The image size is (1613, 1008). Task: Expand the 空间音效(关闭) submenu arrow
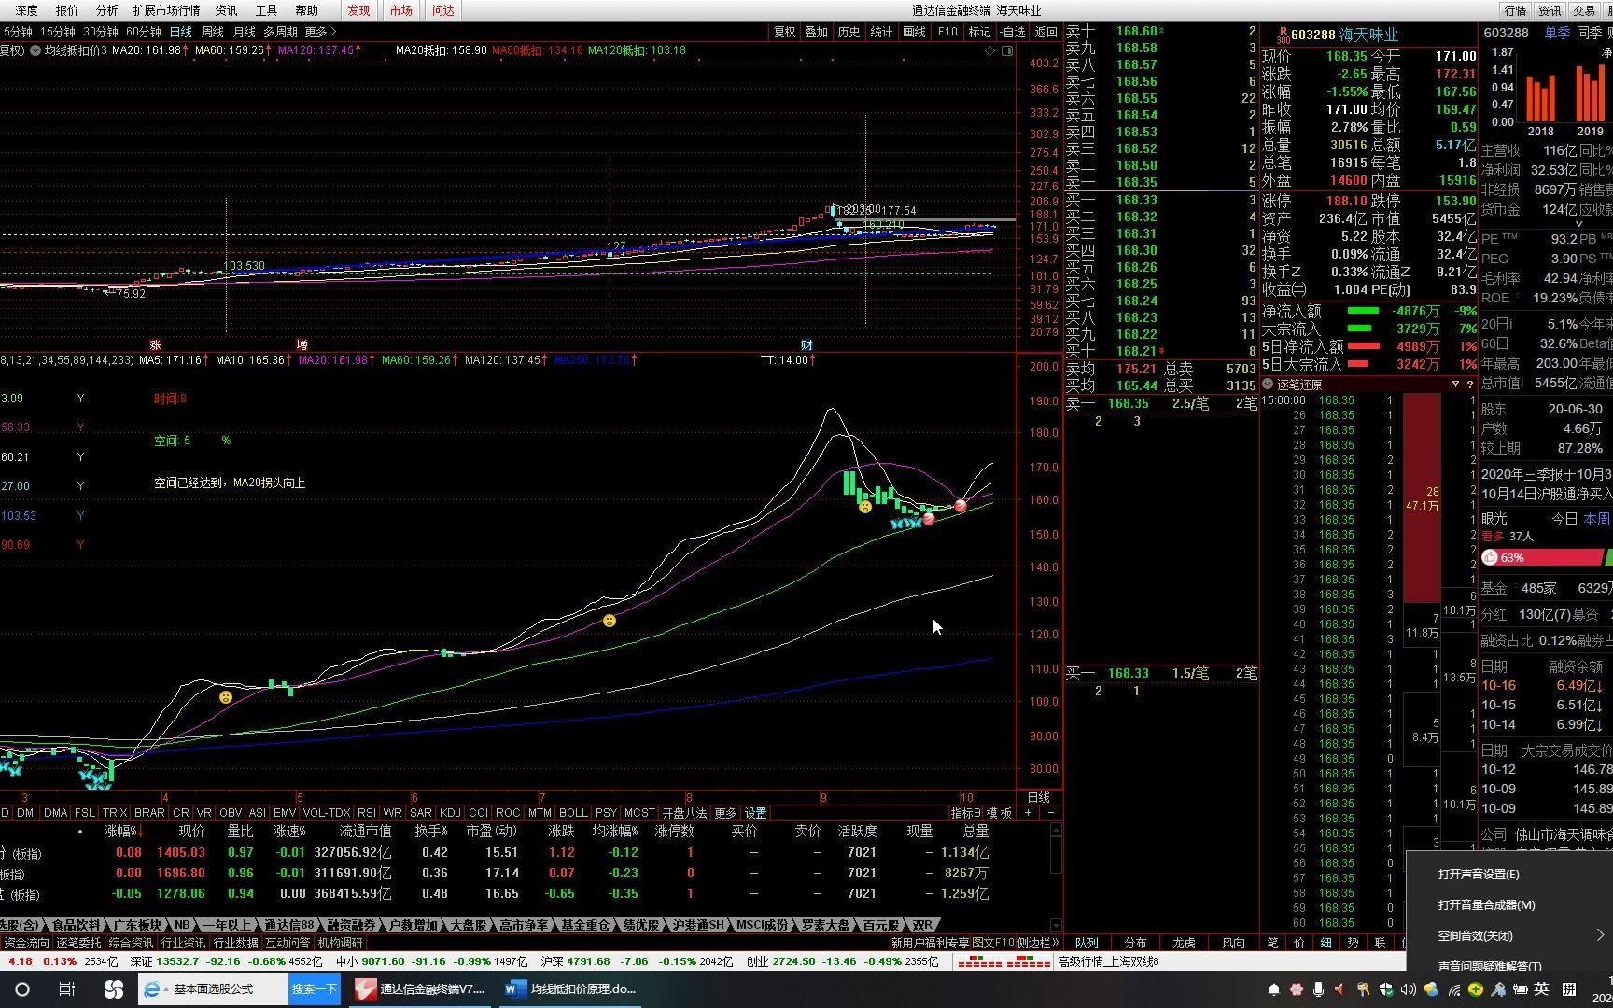pyautogui.click(x=1600, y=934)
